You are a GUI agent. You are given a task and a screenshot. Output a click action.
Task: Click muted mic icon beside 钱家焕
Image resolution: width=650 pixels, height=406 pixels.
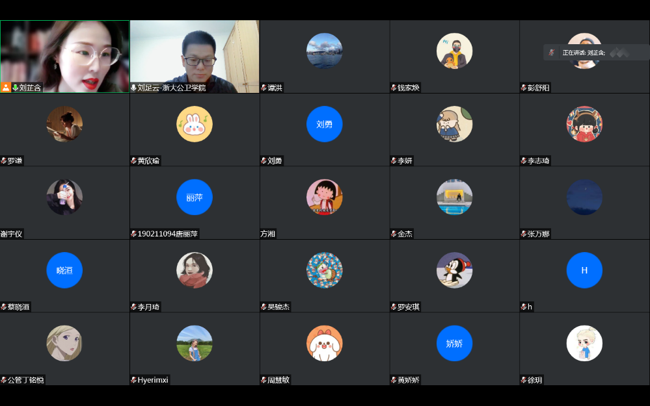point(394,88)
